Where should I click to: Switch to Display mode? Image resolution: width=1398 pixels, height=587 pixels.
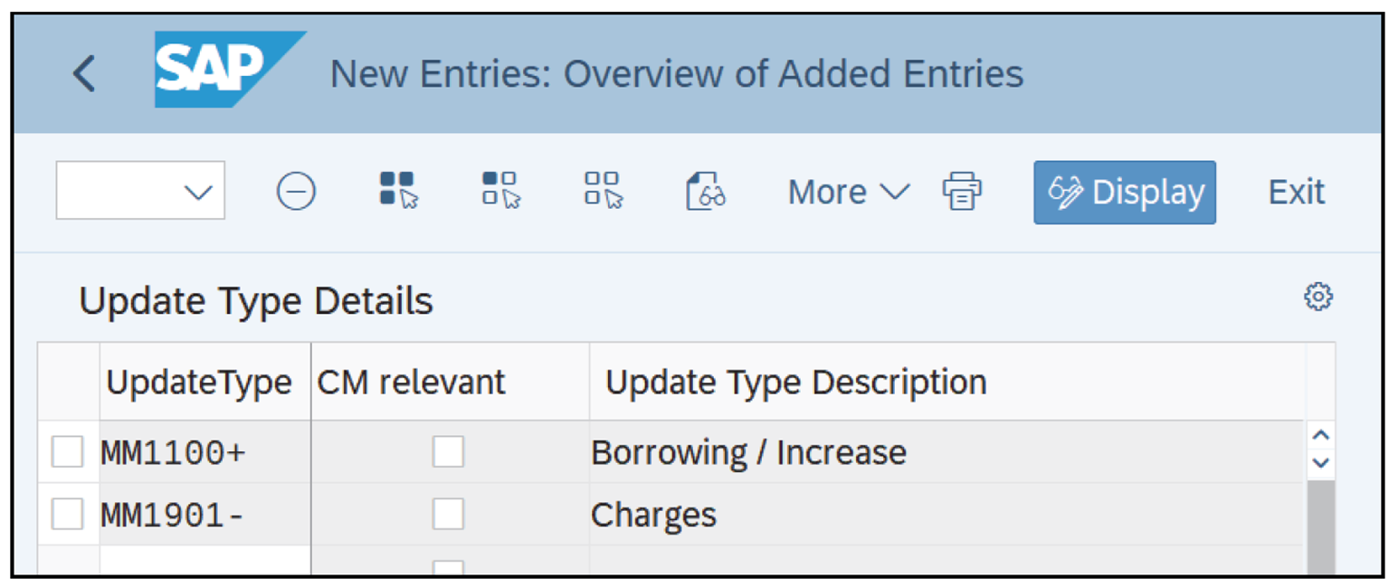[x=1124, y=191]
